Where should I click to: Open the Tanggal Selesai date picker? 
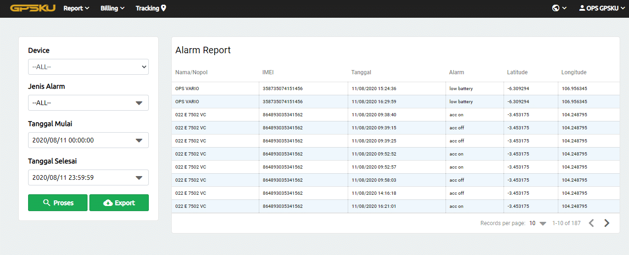88,177
